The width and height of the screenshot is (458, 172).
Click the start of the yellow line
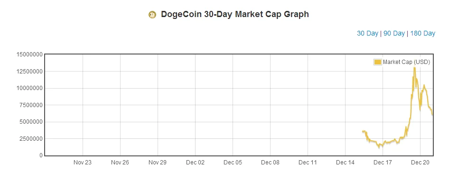(363, 131)
